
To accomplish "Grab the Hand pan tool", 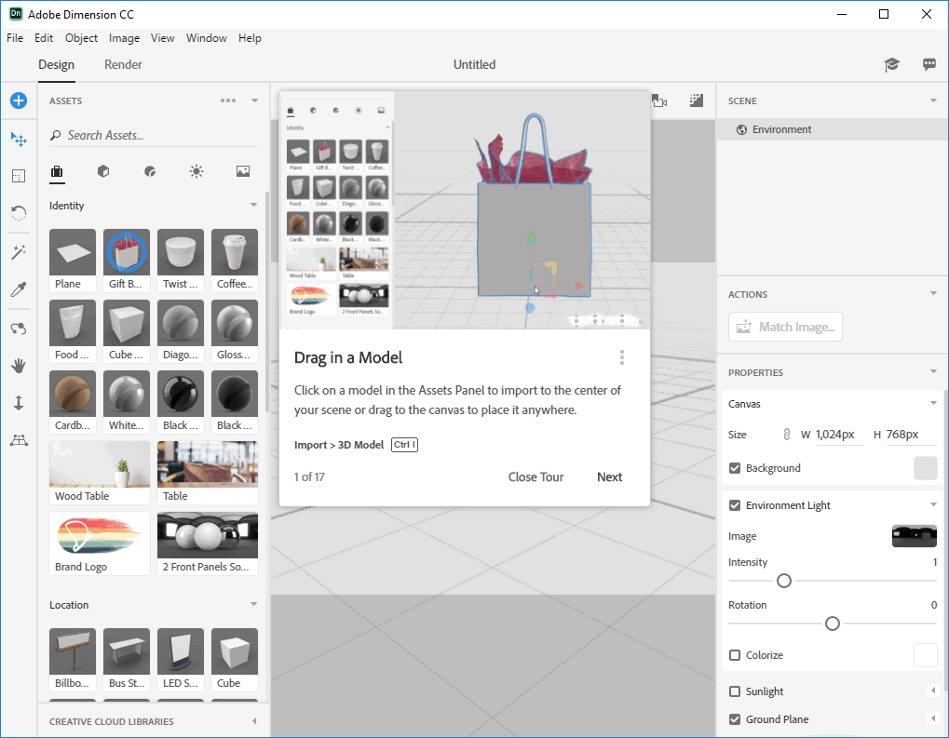I will point(18,365).
